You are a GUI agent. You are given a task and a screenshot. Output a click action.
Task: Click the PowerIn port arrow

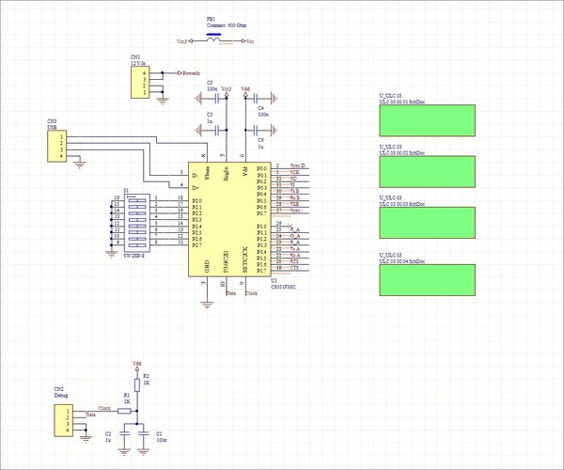(180, 73)
